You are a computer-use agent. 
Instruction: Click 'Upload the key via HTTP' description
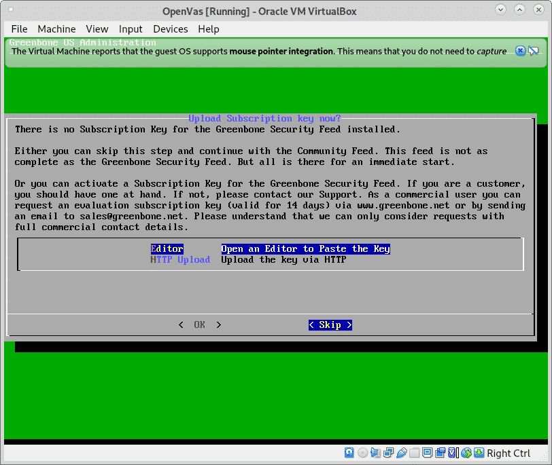(283, 260)
